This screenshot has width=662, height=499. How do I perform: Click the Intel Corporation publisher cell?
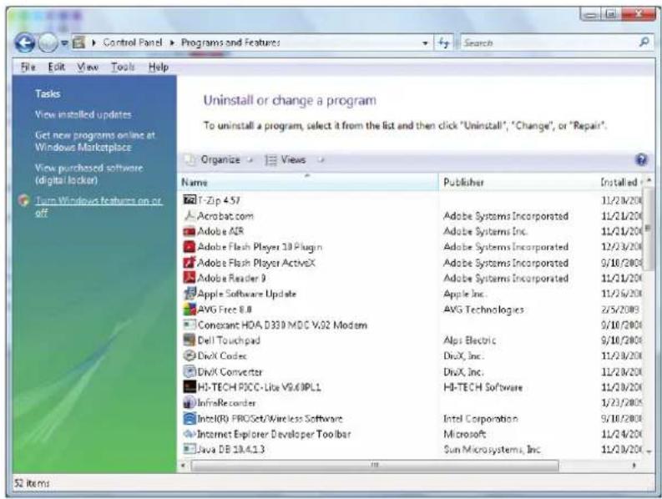coord(481,419)
